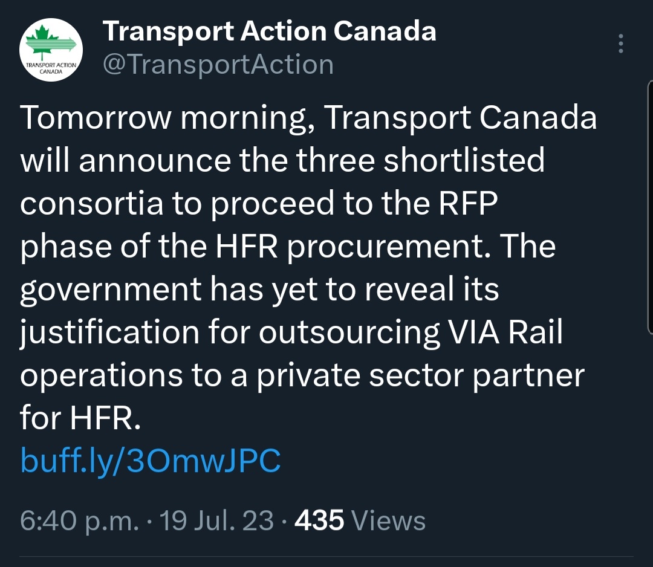Click the final "for HFR." line
This screenshot has height=567, width=653.
click(80, 418)
